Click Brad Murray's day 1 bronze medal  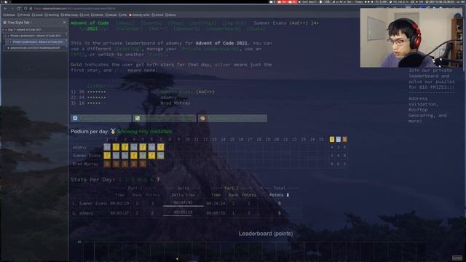(x=107, y=164)
